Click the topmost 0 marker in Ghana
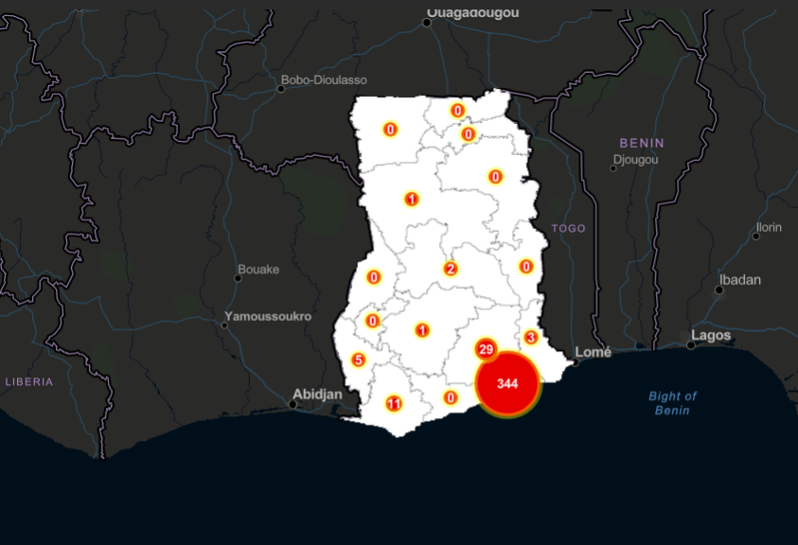 (x=457, y=111)
